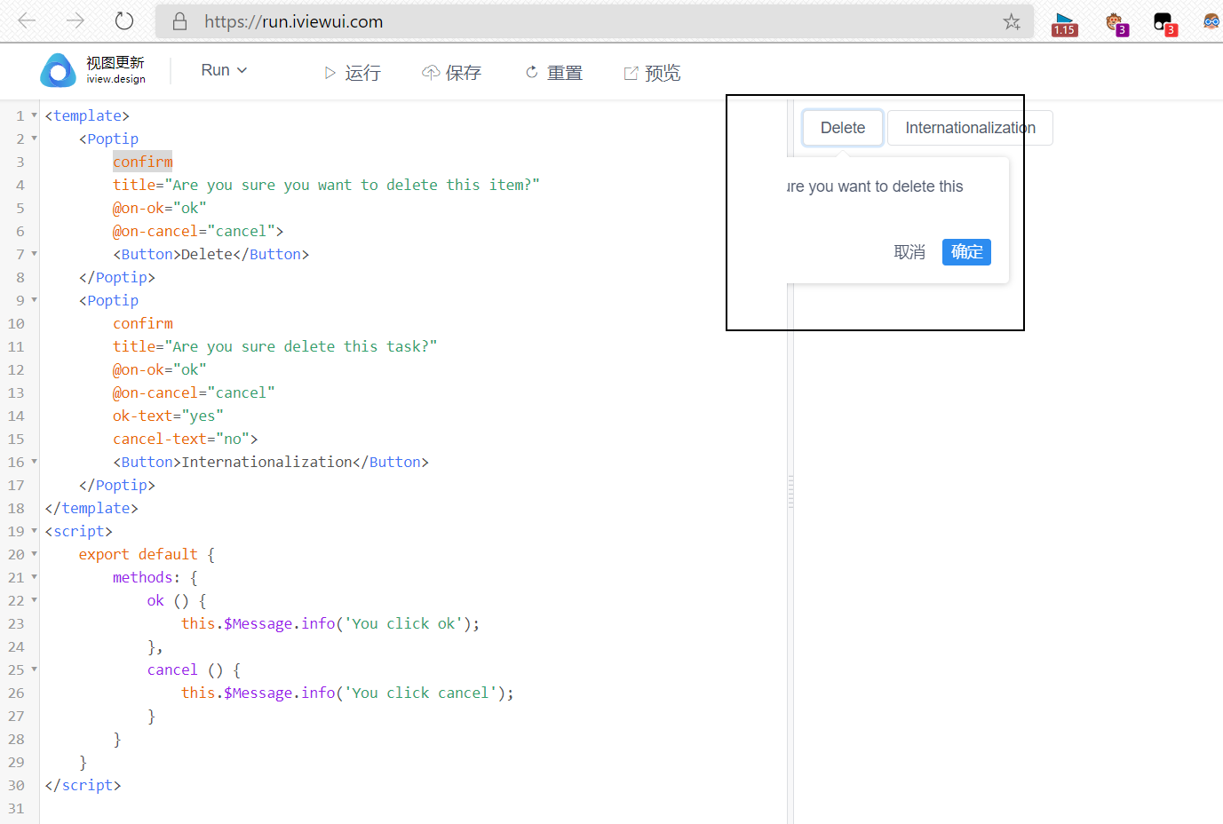The width and height of the screenshot is (1223, 824).
Task: Collapse code fold at line 1
Action: [35, 115]
